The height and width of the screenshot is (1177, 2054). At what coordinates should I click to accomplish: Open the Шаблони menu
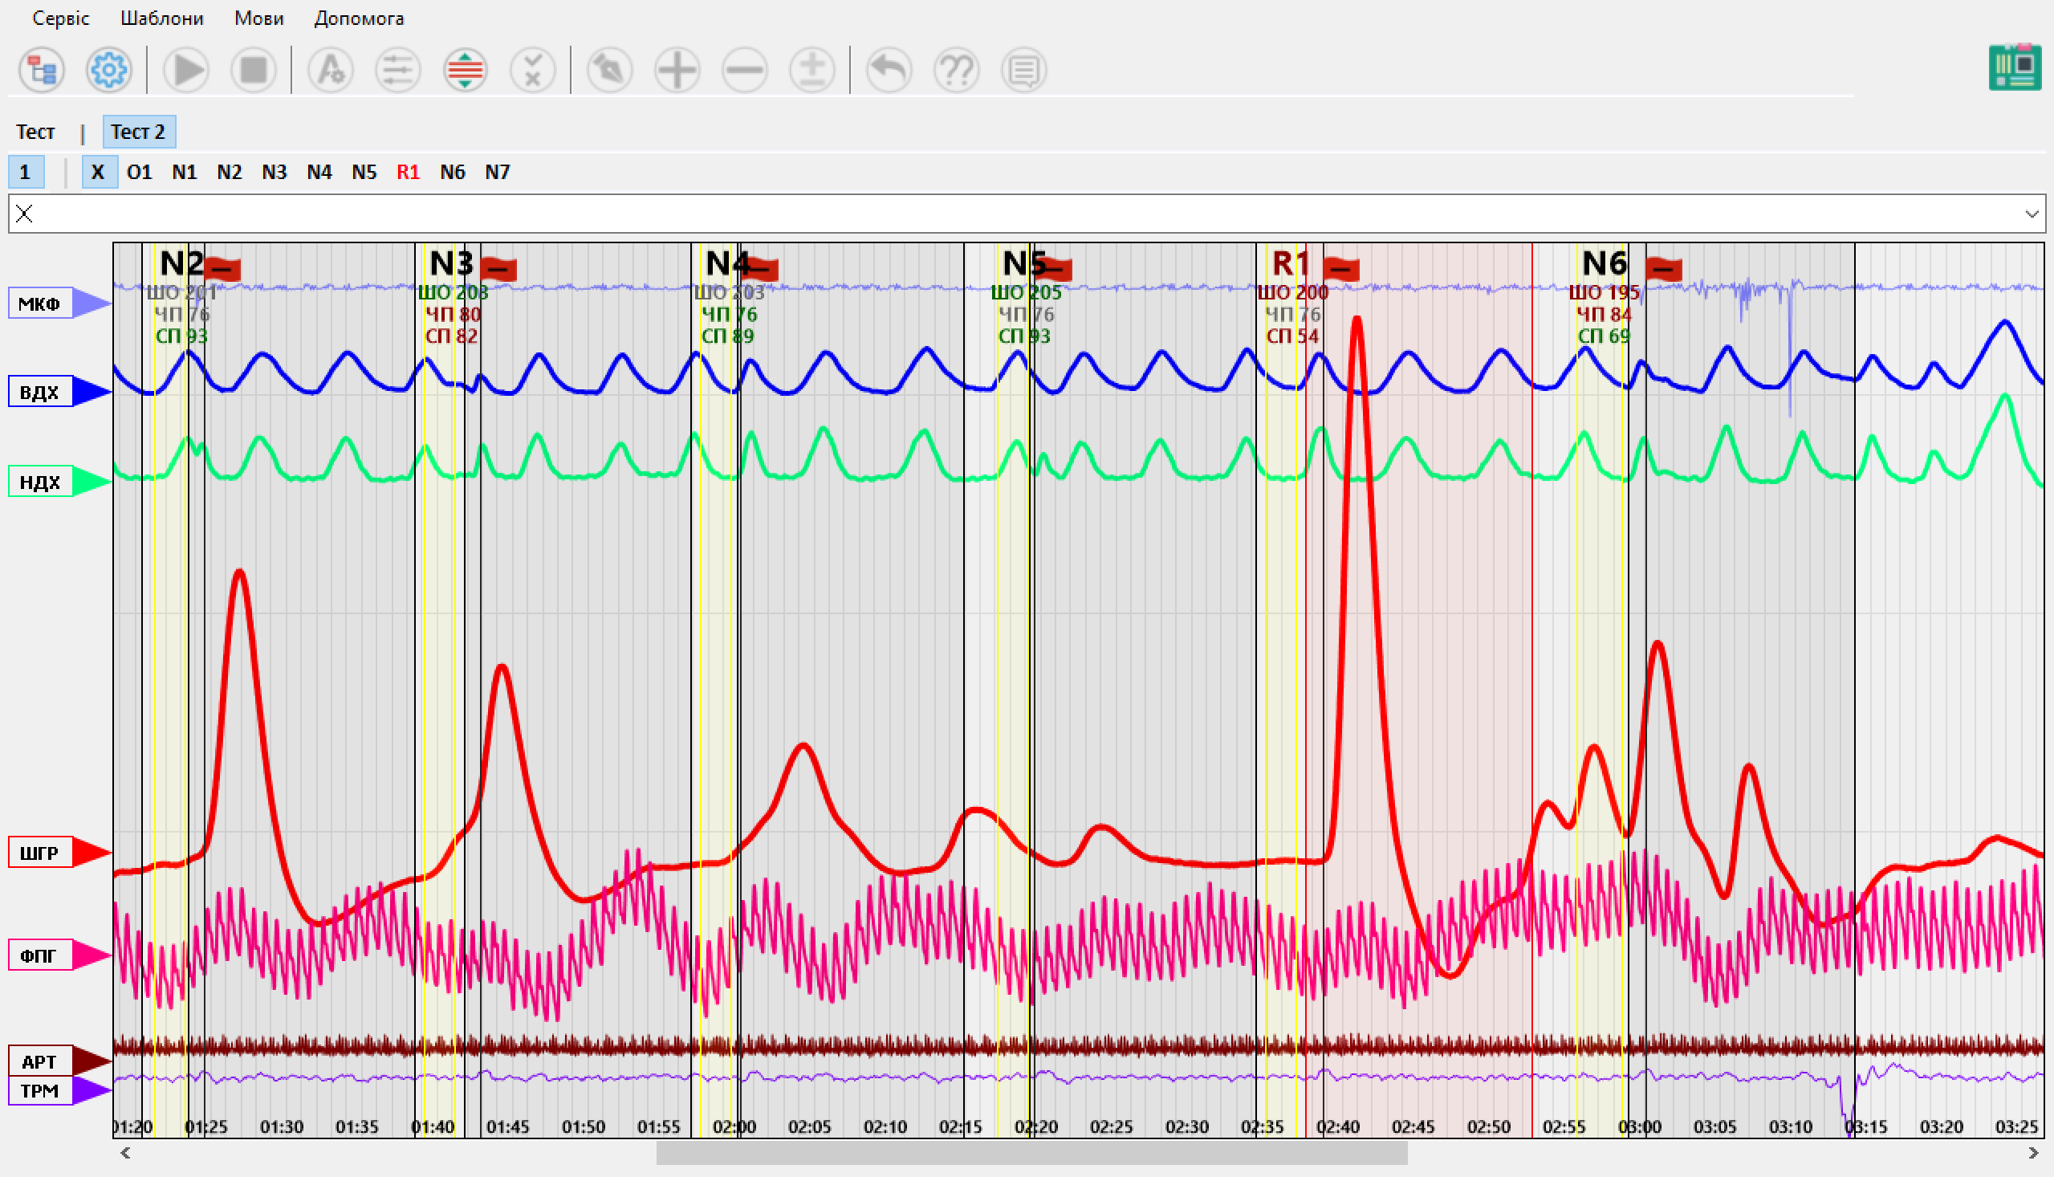[161, 18]
